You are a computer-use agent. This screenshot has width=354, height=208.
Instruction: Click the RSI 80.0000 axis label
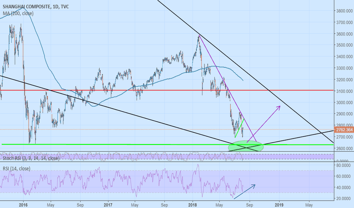[x=344, y=165]
